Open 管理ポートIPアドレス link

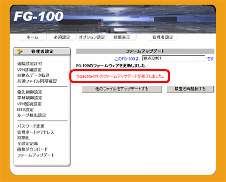[36, 132]
